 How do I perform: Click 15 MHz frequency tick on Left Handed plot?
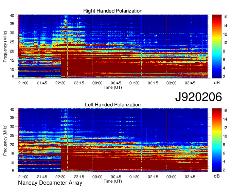pos(12,154)
